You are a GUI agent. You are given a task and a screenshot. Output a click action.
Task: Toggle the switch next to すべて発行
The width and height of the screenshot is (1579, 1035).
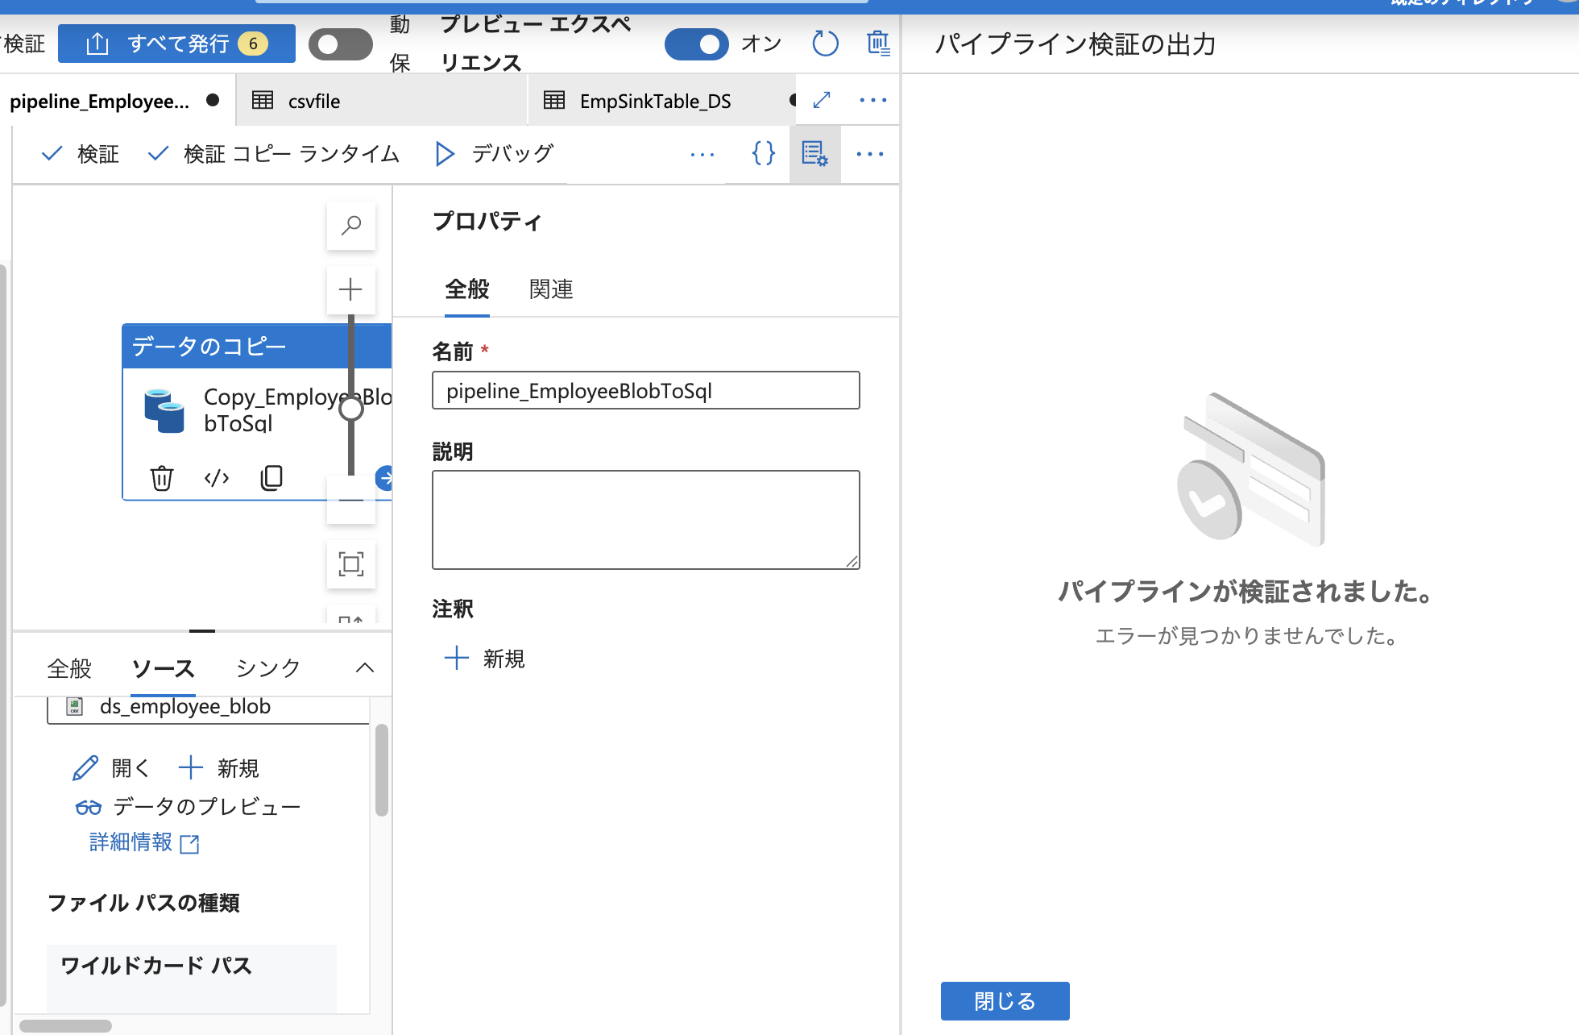tap(340, 44)
